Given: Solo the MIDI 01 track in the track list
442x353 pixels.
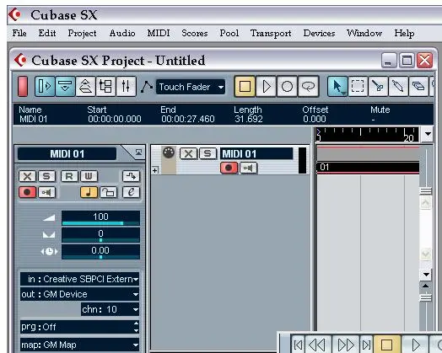Looking at the screenshot, I should (x=208, y=153).
